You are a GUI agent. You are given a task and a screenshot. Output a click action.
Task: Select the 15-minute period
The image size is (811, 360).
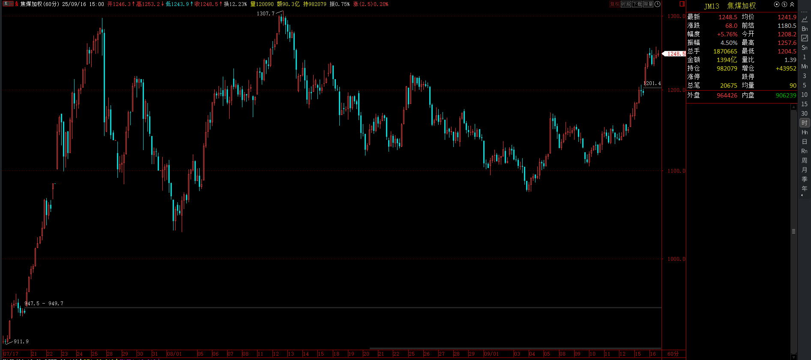(x=805, y=104)
